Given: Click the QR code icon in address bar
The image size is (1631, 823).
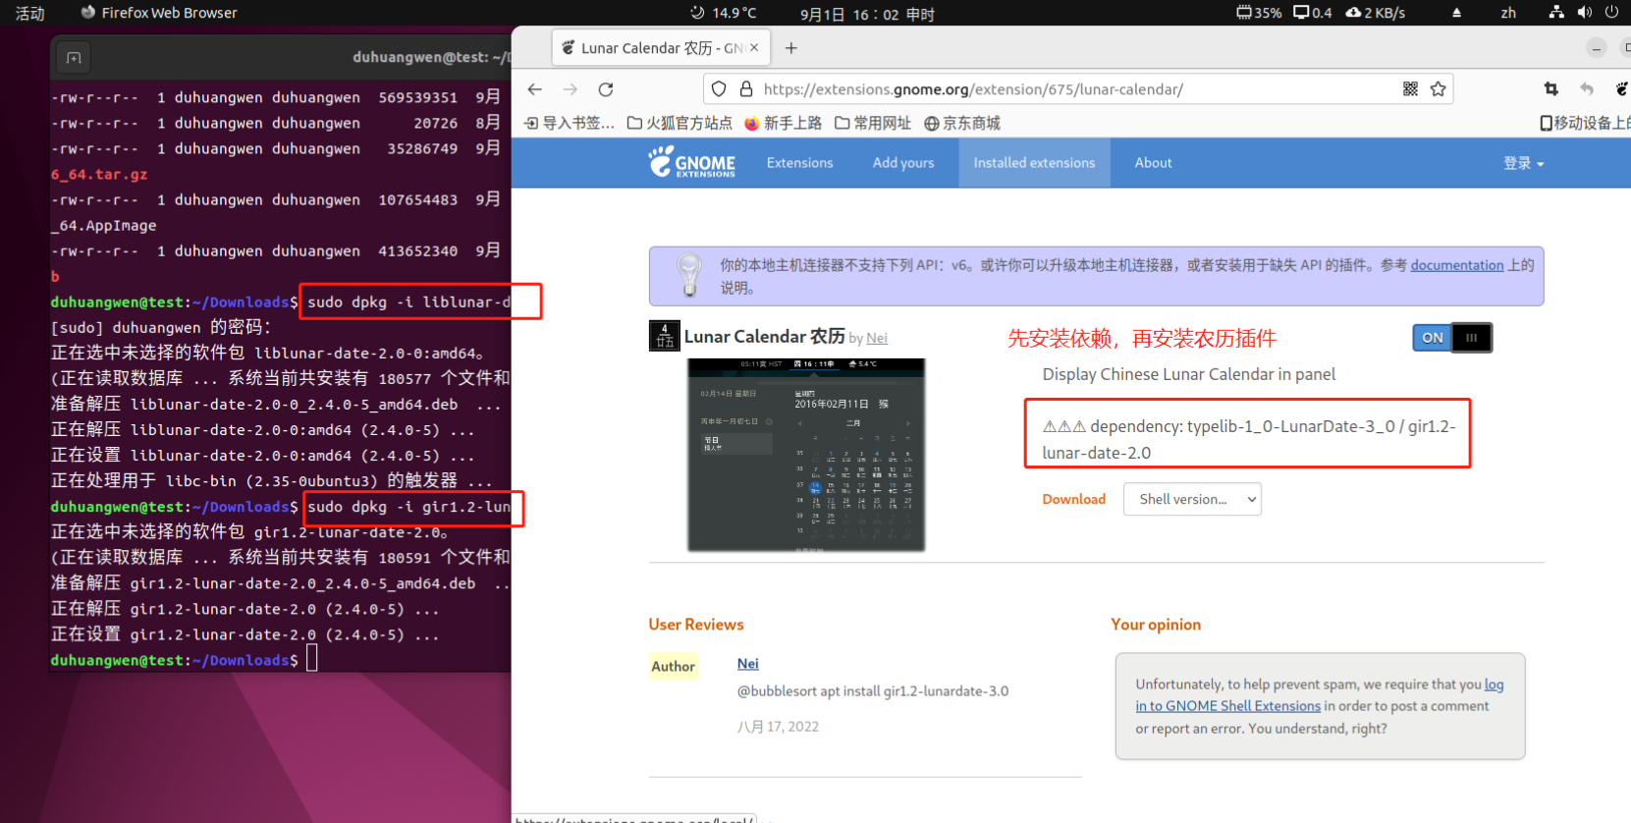Looking at the screenshot, I should 1410,89.
